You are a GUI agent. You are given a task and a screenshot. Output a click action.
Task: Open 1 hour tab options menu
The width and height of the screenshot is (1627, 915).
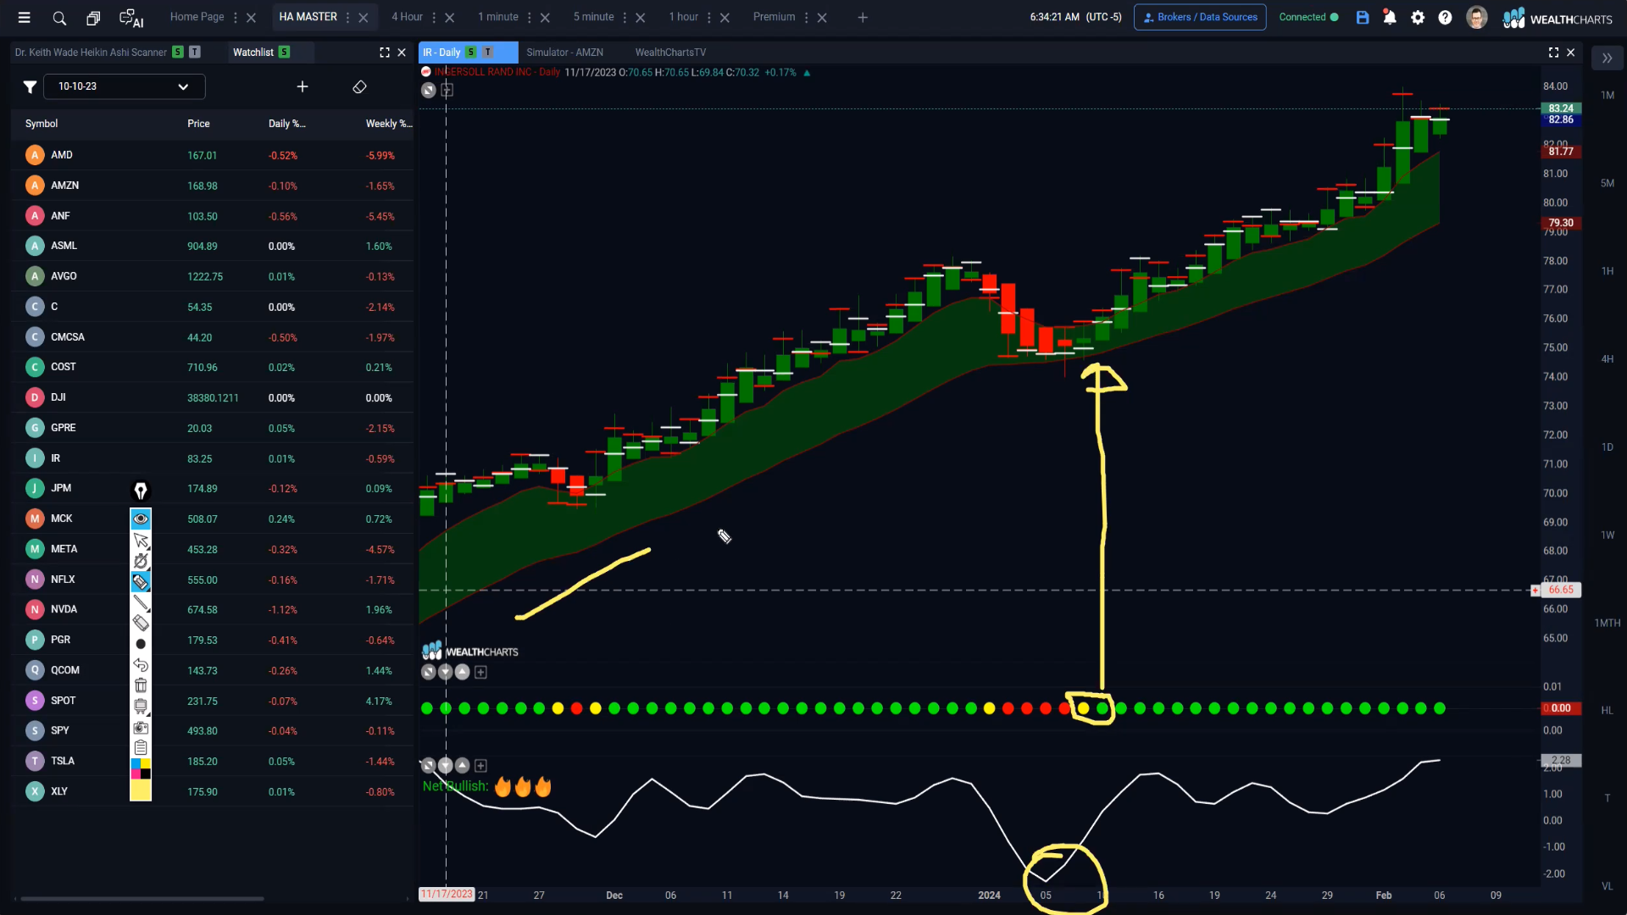(709, 17)
